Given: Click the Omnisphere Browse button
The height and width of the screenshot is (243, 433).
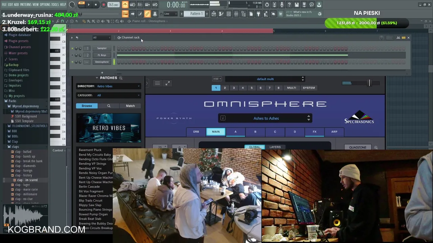Looking at the screenshot, I should [x=87, y=106].
